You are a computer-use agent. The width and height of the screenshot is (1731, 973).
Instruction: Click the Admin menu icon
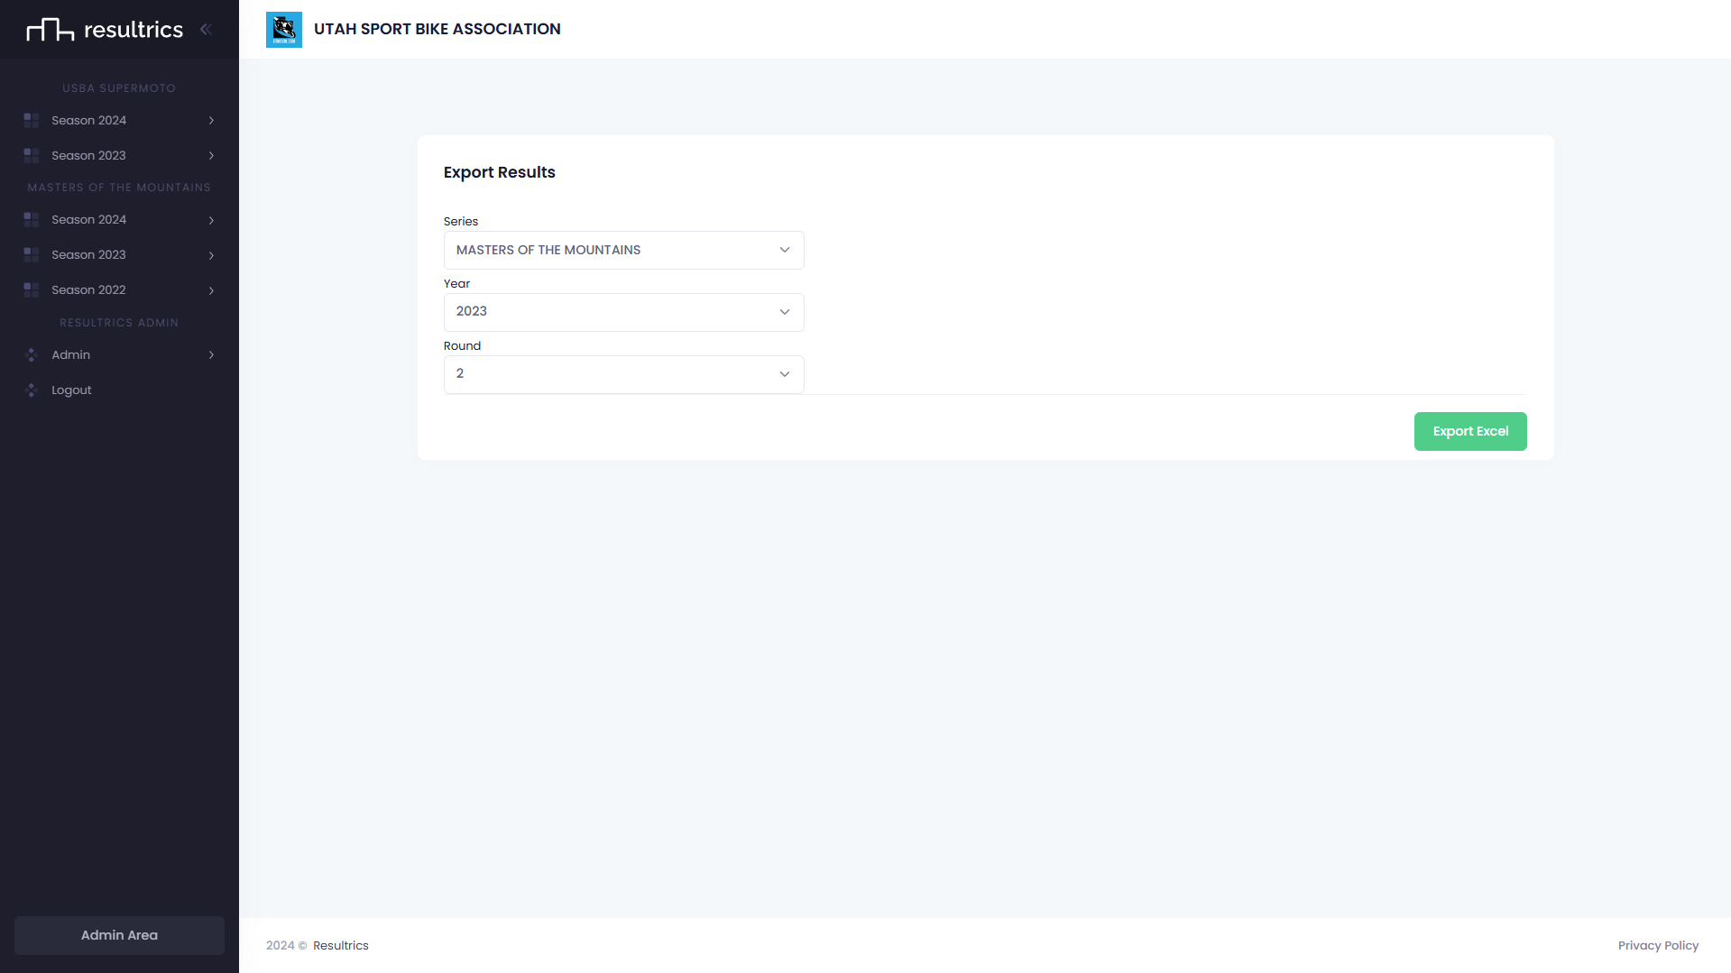pyautogui.click(x=32, y=355)
